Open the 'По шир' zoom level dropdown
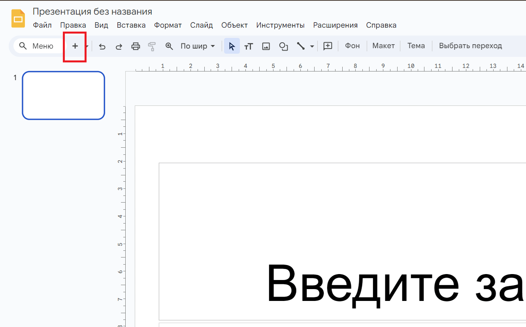Image resolution: width=526 pixels, height=327 pixels. (197, 46)
